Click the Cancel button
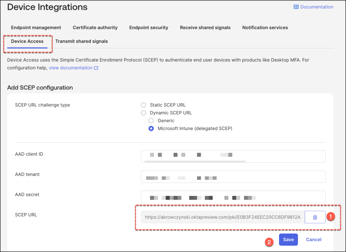Viewport: 346px width, 252px height. coord(314,240)
